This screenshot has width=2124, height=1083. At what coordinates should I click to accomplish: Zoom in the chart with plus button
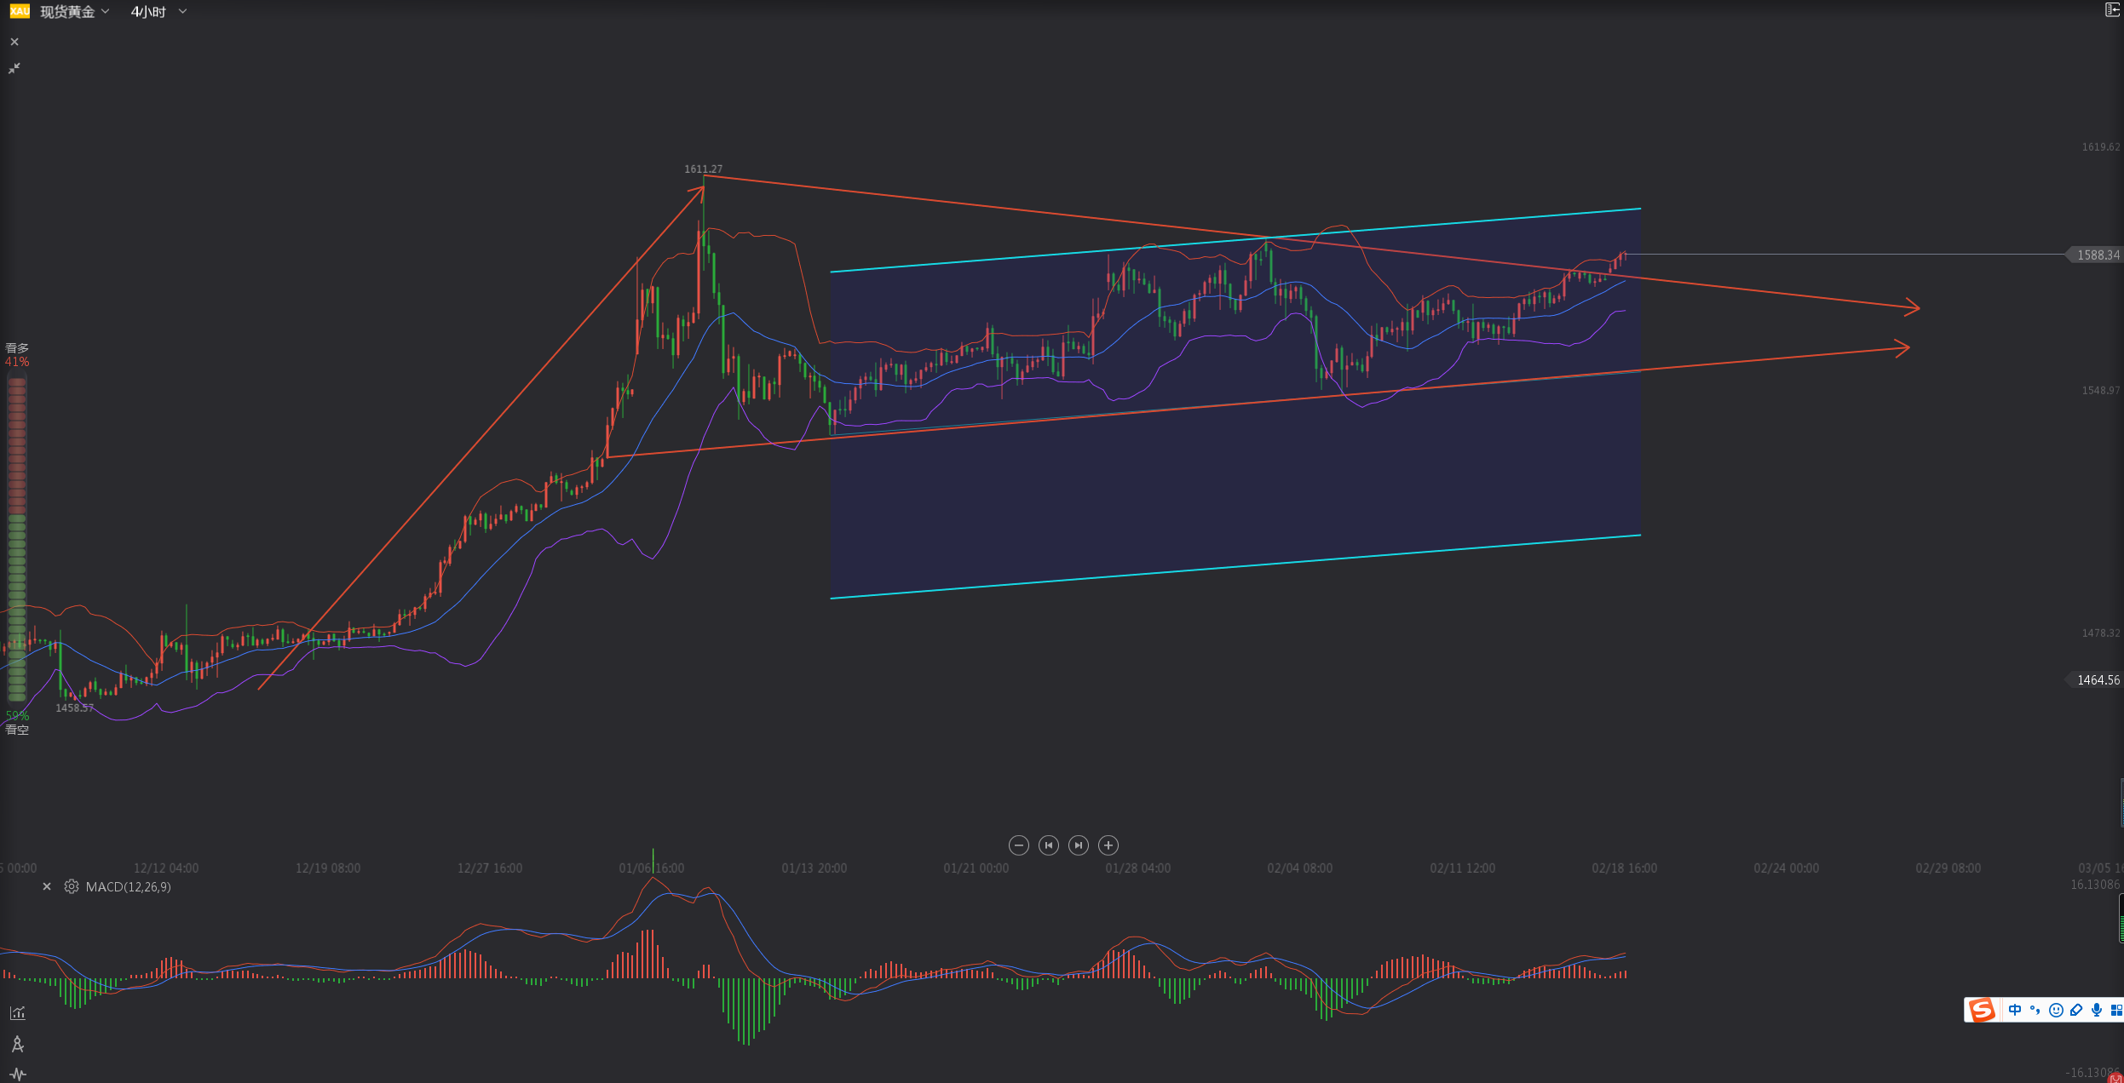(1108, 845)
